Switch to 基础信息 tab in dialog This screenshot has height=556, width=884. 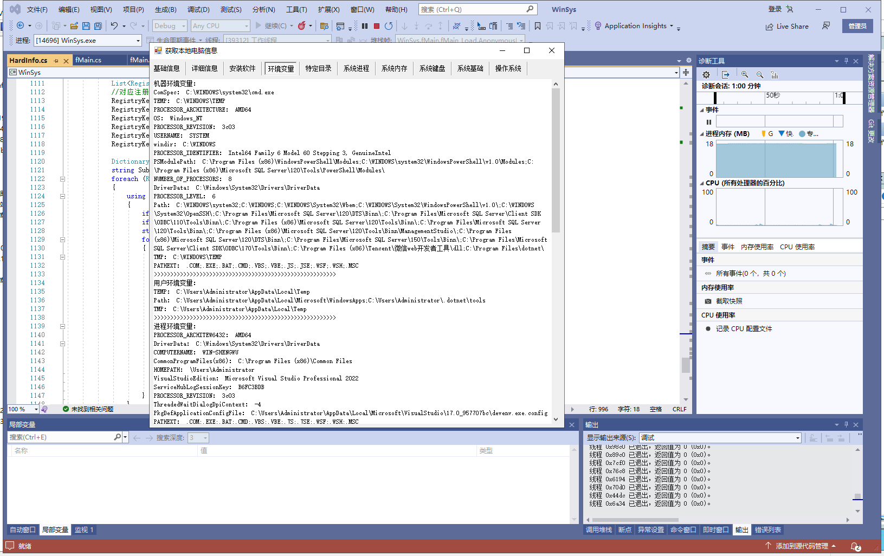click(166, 68)
